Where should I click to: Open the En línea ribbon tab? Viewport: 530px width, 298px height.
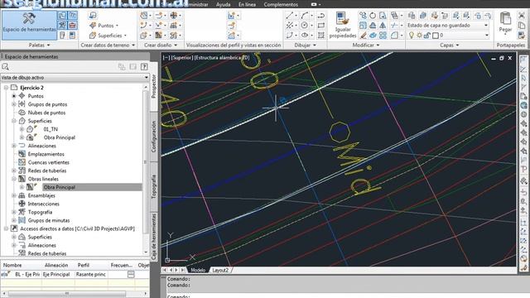tap(247, 4)
